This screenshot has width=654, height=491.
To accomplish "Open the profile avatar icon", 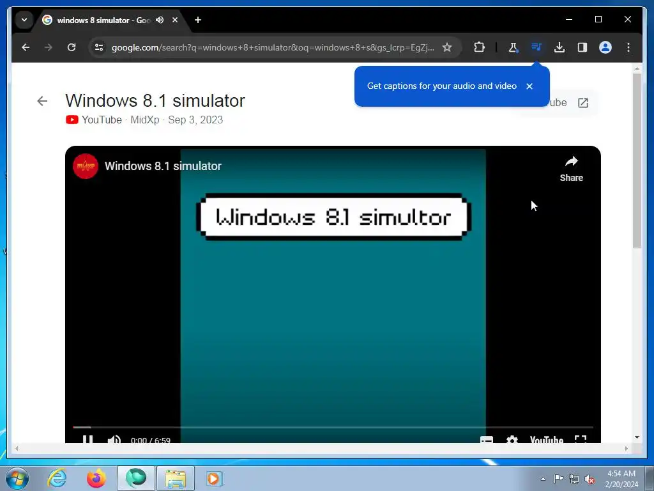I will pyautogui.click(x=605, y=47).
